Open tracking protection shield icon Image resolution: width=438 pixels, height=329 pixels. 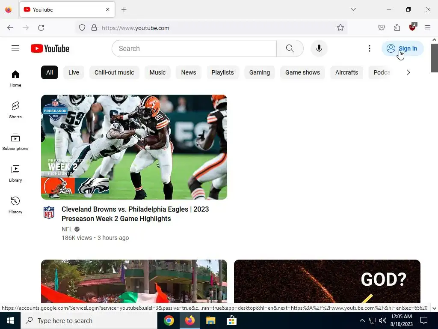coord(82,28)
